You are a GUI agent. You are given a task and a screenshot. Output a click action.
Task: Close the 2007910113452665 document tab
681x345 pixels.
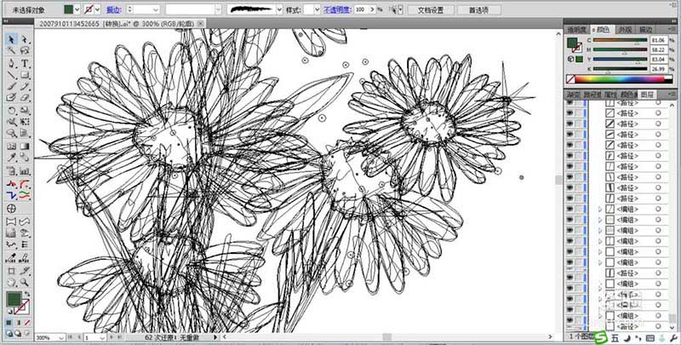click(x=202, y=24)
